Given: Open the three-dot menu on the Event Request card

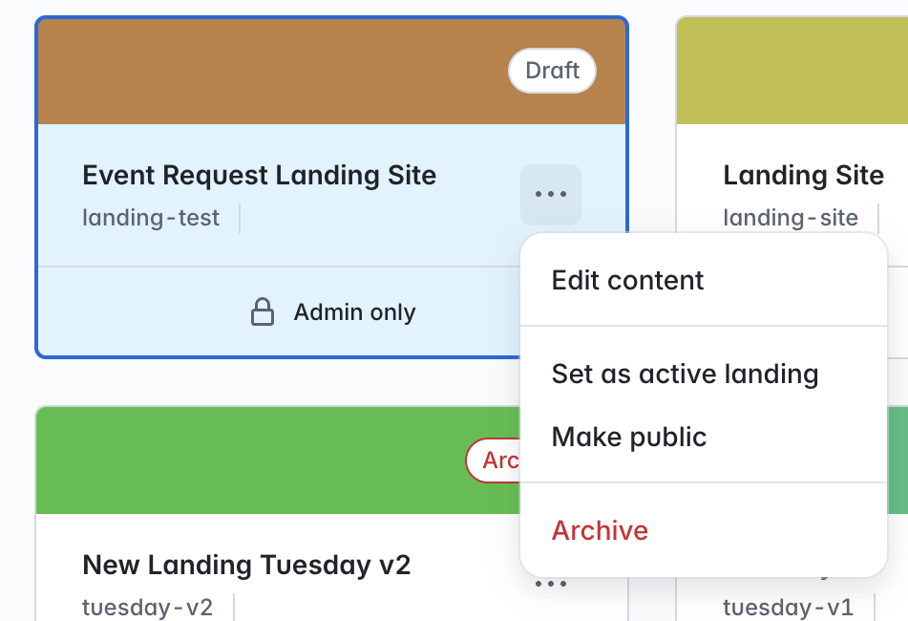Looking at the screenshot, I should (x=551, y=195).
